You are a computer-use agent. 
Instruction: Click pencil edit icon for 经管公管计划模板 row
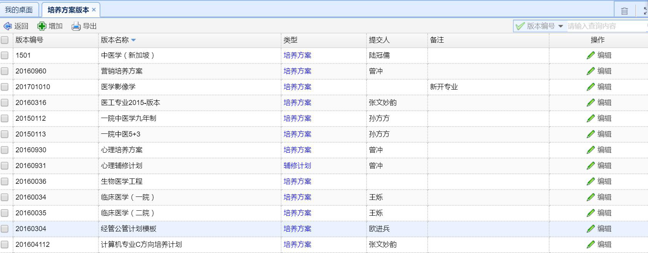coord(591,229)
